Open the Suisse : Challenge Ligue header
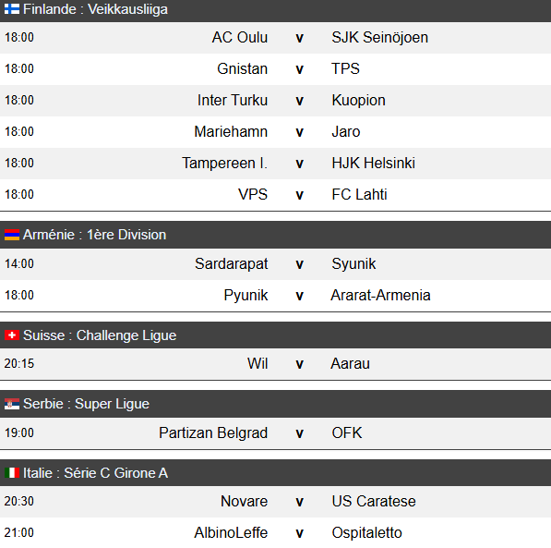 pos(275,335)
